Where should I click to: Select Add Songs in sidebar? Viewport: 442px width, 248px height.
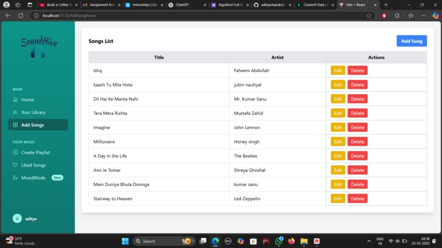(38, 125)
